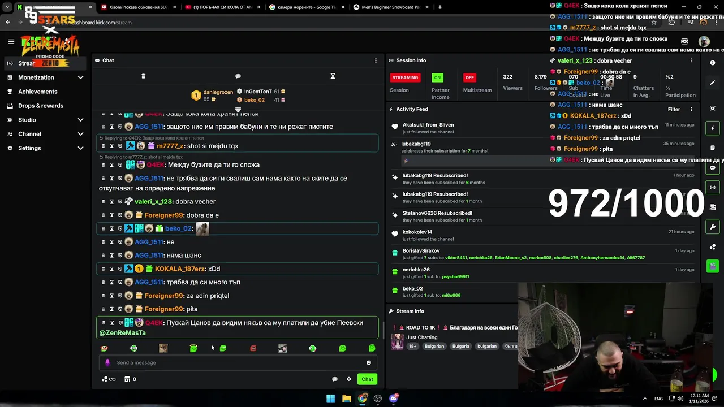Click the screenshot capture icon in right toolbar
Screen dimensions: 724x407
(713, 108)
